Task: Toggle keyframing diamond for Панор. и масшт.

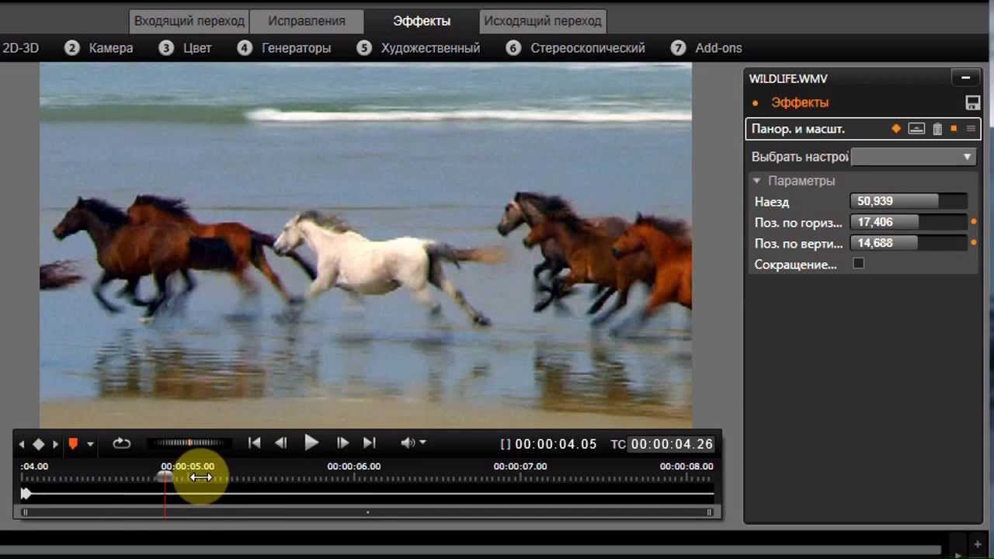Action: [x=896, y=129]
